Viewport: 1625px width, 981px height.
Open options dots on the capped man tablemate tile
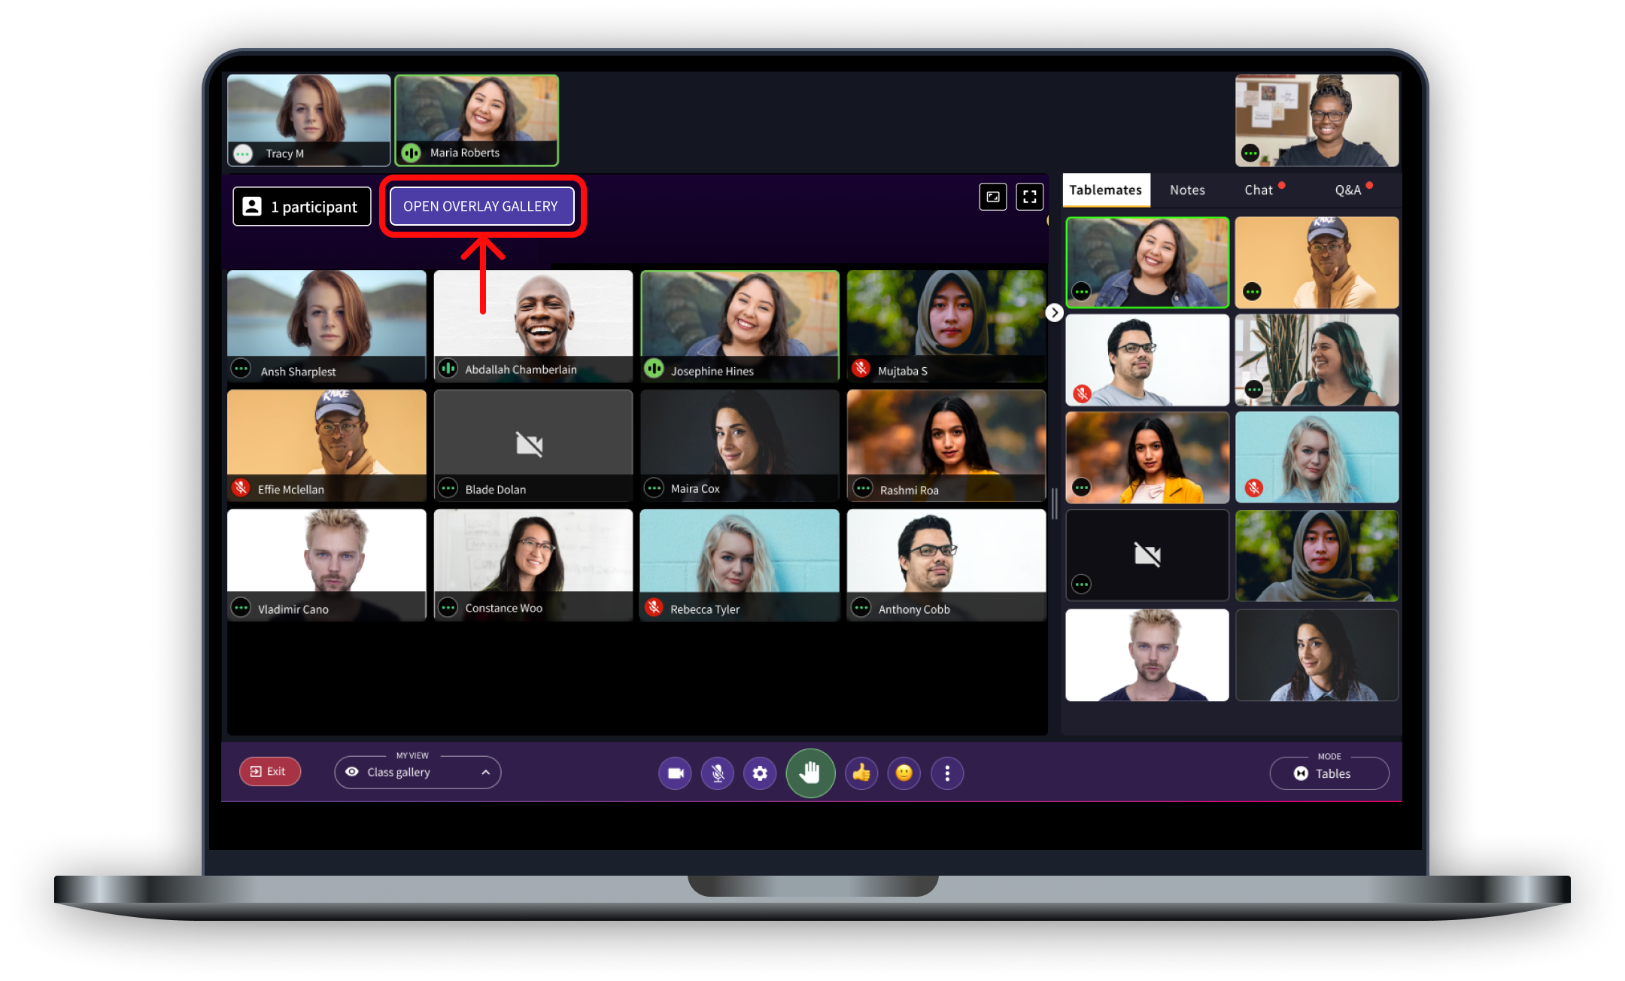coord(1252,291)
